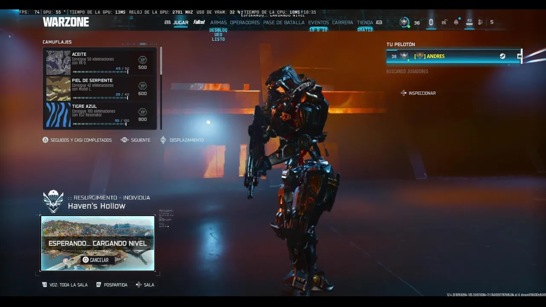
Task: Click the TIGRE AZUL progress bar
Action: pos(100,124)
